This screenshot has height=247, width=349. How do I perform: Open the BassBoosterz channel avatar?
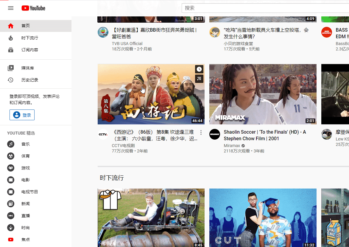(x=327, y=32)
